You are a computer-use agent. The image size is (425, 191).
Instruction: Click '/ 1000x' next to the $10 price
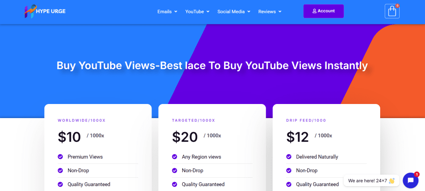(x=95, y=135)
